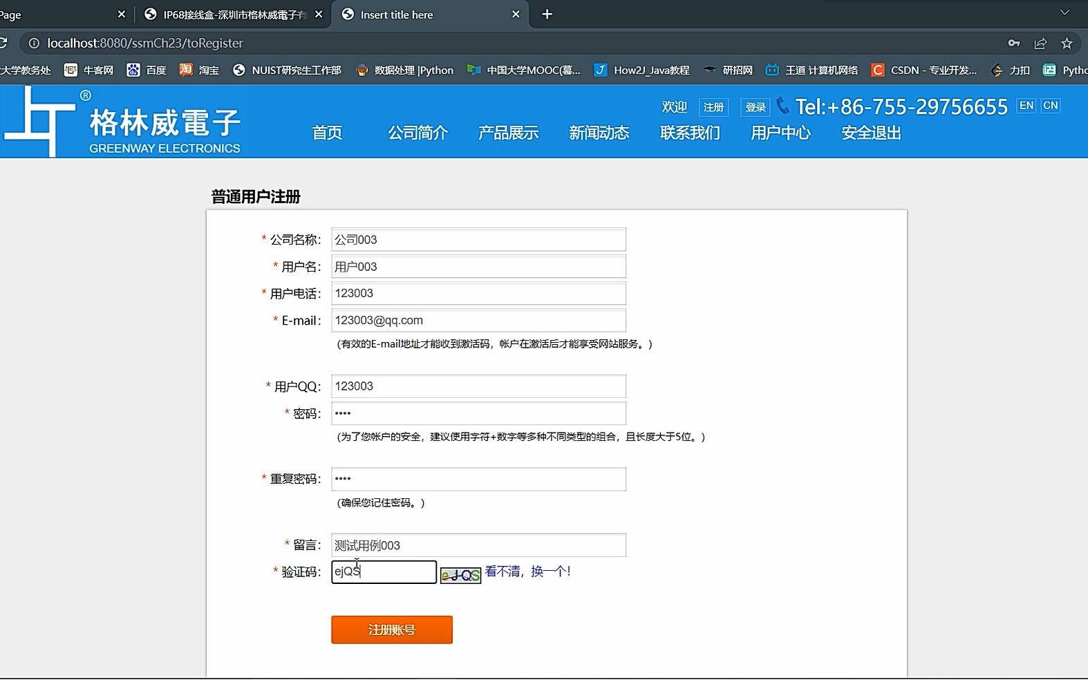Open 新闻动态 navigation item
Image resolution: width=1088 pixels, height=680 pixels.
[599, 133]
